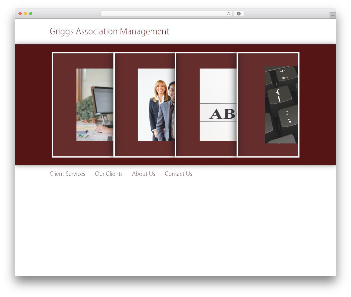Image resolution: width=351 pixels, height=297 pixels.
Task: Click the red close window button
Action: pos(20,14)
